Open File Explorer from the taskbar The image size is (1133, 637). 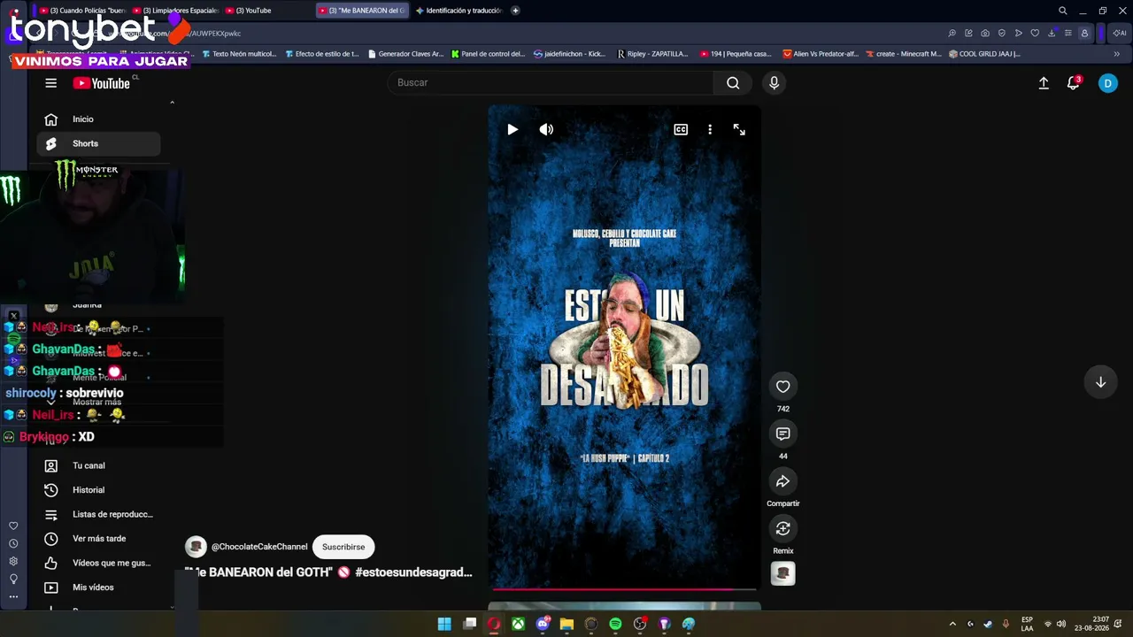tap(566, 624)
